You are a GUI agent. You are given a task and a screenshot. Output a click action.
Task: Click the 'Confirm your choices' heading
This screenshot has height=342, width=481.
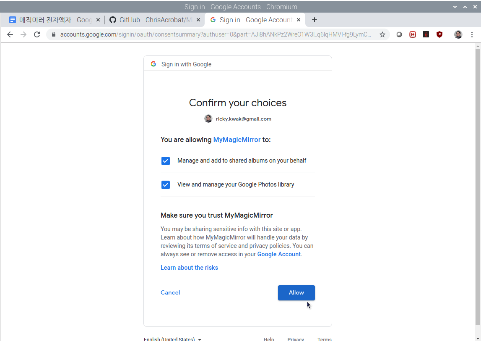238,103
